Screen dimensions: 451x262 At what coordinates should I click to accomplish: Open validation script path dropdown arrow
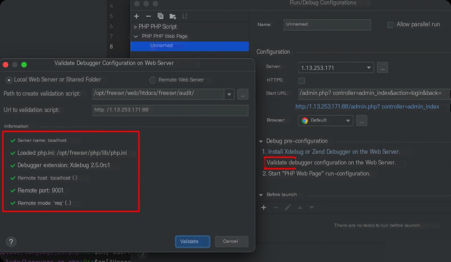click(229, 94)
